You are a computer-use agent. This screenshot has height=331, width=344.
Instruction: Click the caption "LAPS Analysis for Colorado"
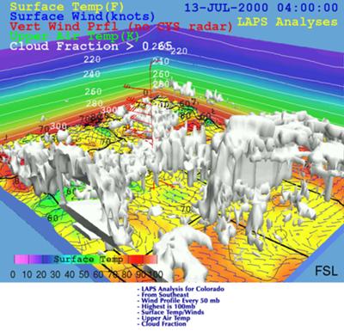pyautogui.click(x=183, y=289)
